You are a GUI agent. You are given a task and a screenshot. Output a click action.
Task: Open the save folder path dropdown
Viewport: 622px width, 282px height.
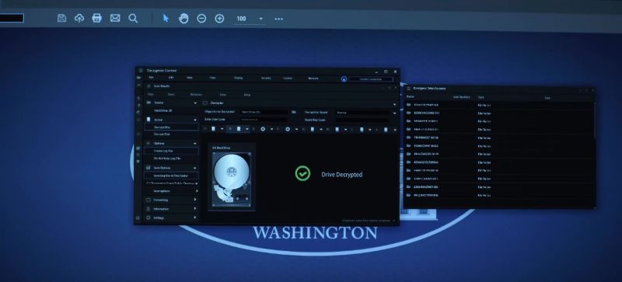[x=196, y=183]
